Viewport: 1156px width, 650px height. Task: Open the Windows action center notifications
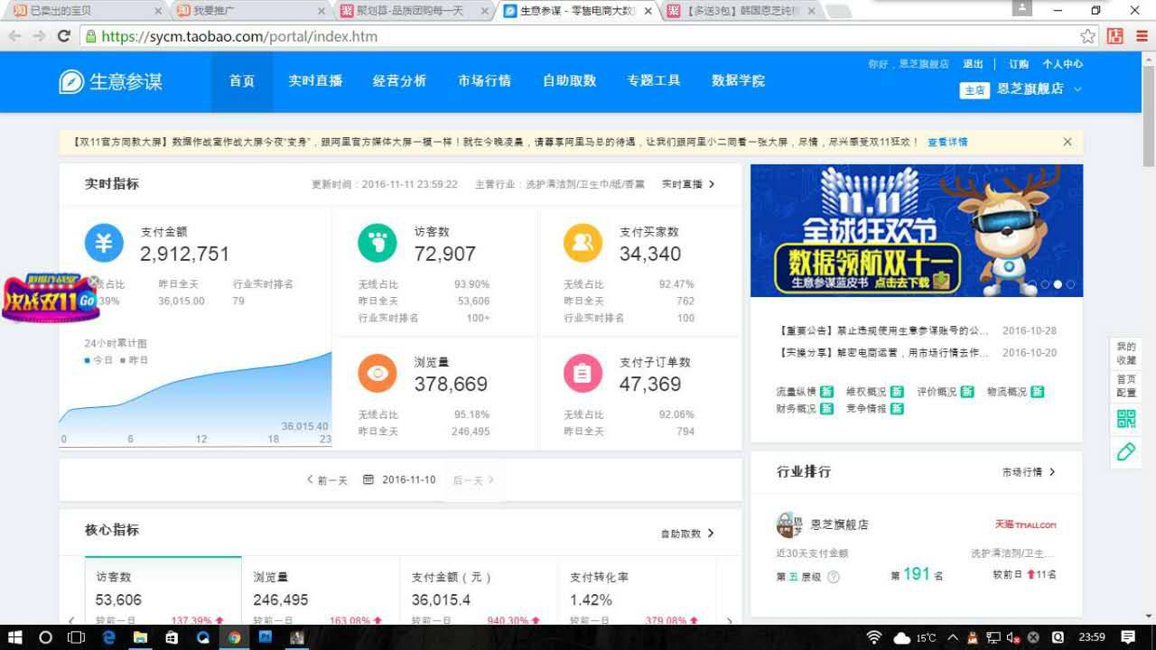(1127, 637)
